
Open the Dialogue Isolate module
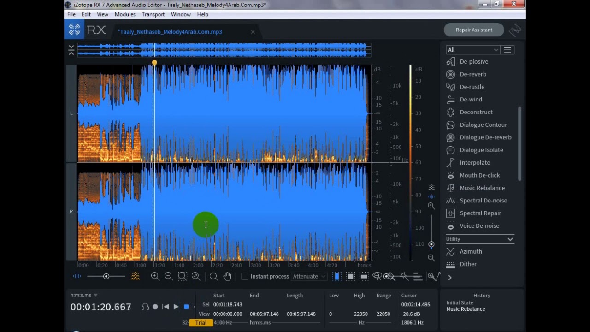click(475, 150)
